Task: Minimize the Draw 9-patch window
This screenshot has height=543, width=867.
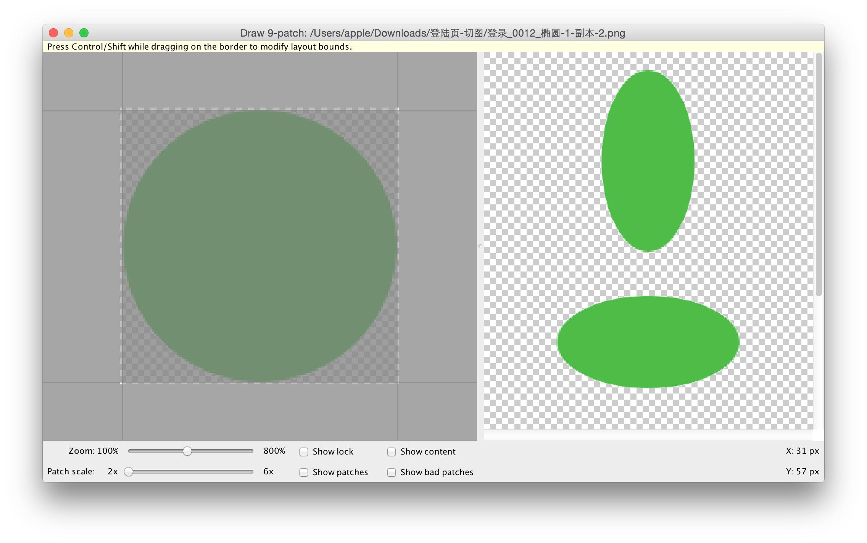Action: tap(69, 33)
